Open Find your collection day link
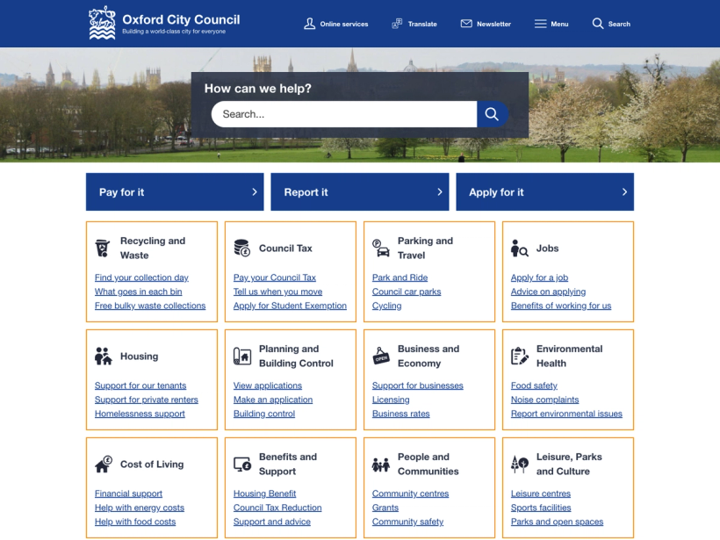The width and height of the screenshot is (720, 540). point(141,277)
